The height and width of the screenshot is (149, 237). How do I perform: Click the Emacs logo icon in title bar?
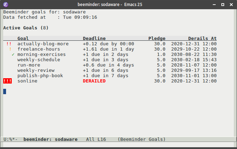click(6, 5)
